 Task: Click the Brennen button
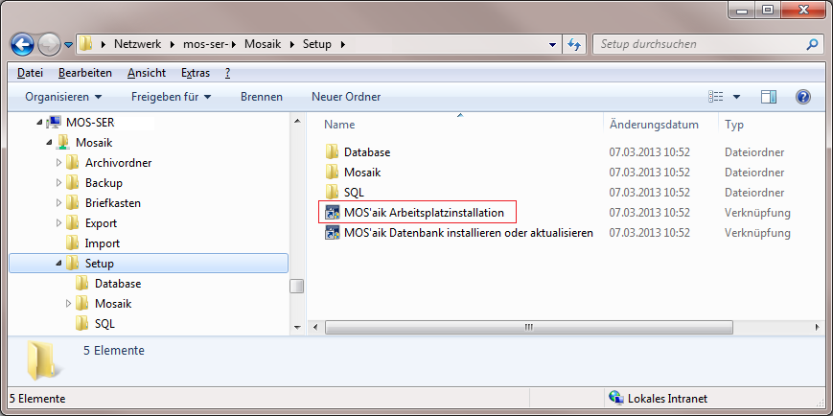[x=261, y=97]
